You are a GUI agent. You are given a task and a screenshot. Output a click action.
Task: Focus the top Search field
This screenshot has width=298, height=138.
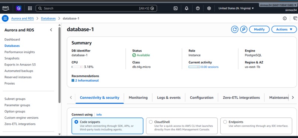[96, 8]
